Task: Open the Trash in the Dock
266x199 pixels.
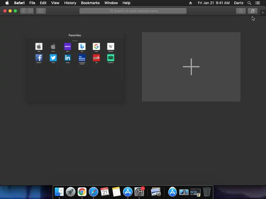Action: [x=207, y=192]
